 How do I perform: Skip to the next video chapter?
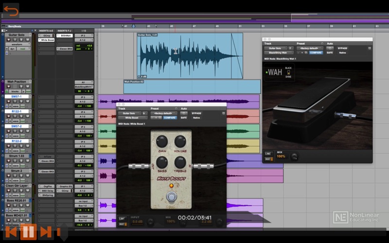[x=46, y=232]
